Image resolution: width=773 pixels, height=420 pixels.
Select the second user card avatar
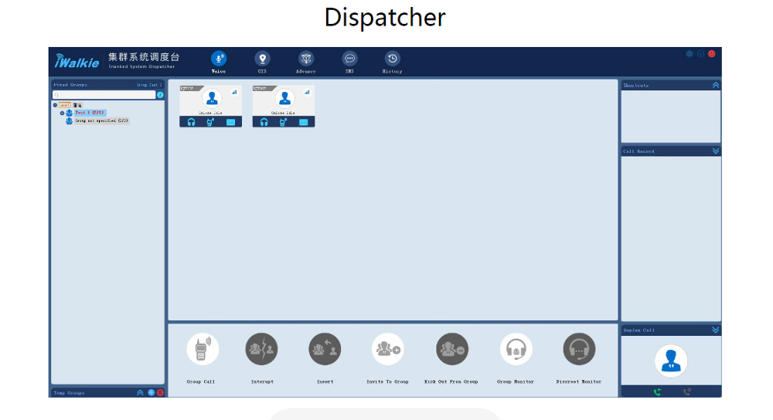click(284, 99)
